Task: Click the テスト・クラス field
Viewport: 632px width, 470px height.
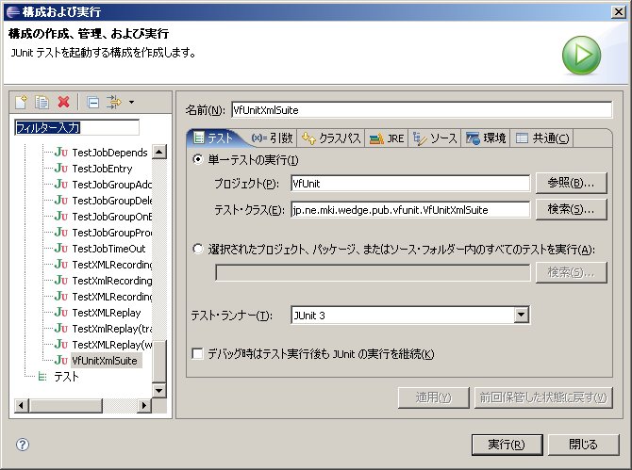Action: click(x=410, y=210)
